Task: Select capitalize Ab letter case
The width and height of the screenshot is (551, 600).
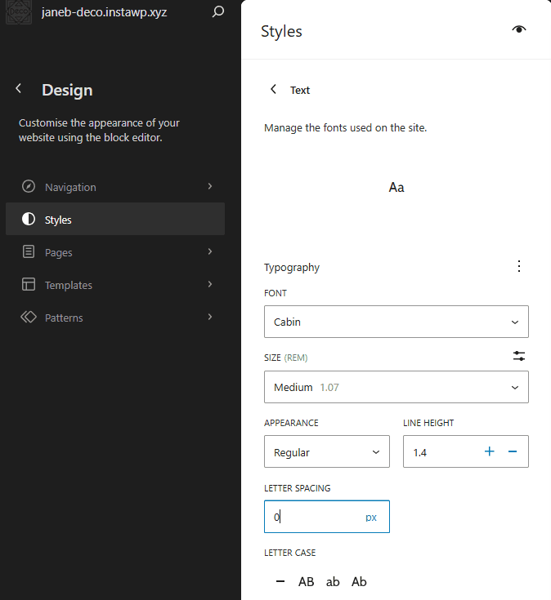Action: [x=359, y=582]
